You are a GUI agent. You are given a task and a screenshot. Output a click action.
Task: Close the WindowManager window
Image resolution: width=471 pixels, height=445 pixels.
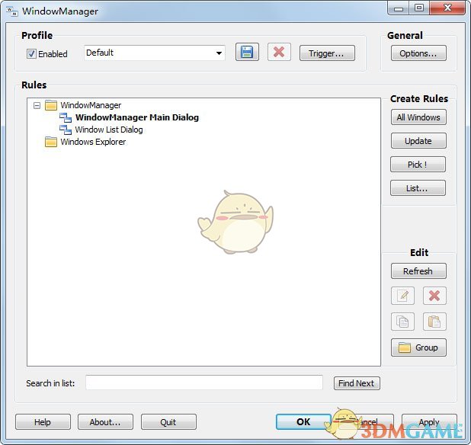(x=447, y=8)
